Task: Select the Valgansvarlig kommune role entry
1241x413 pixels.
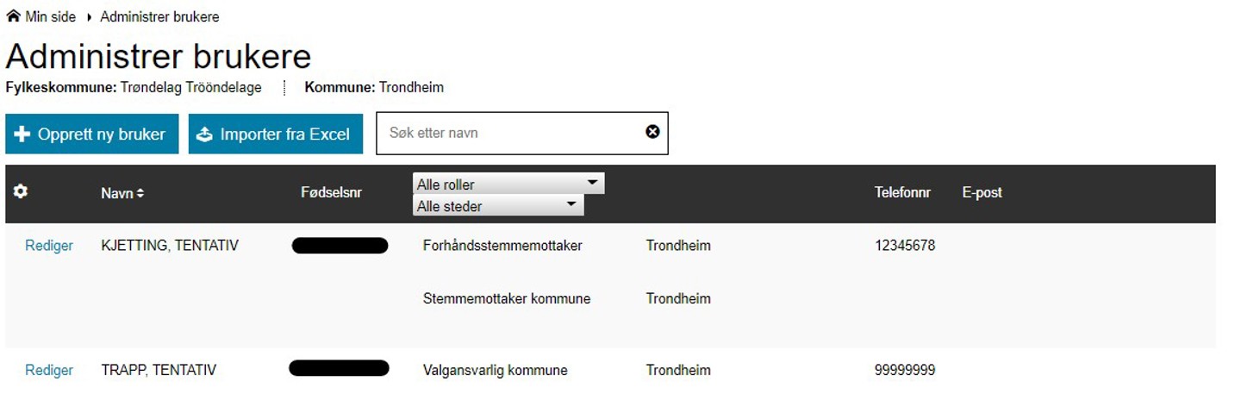Action: point(495,370)
